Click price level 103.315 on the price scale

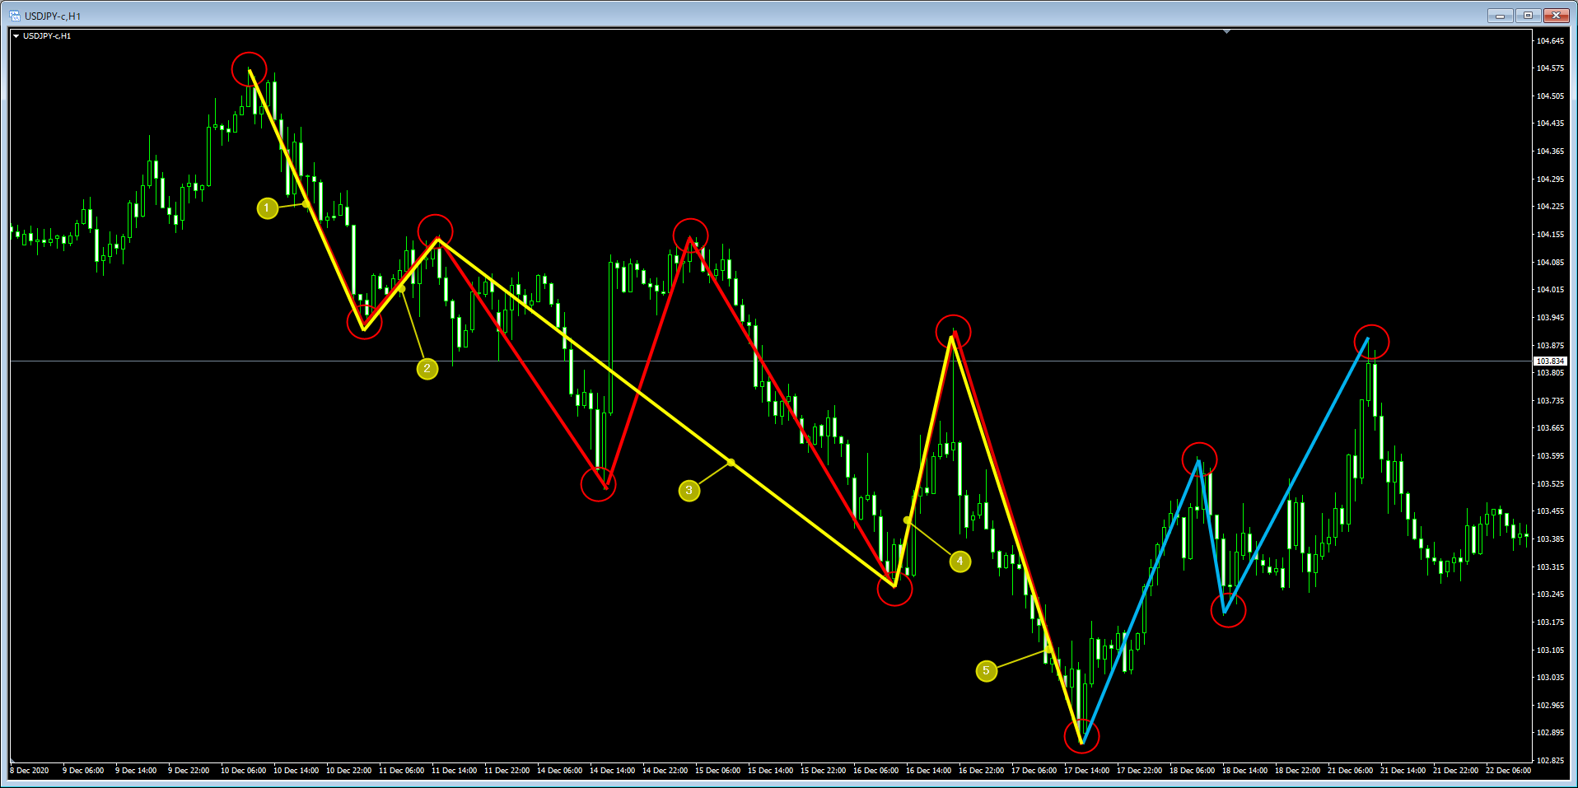[x=1550, y=567]
